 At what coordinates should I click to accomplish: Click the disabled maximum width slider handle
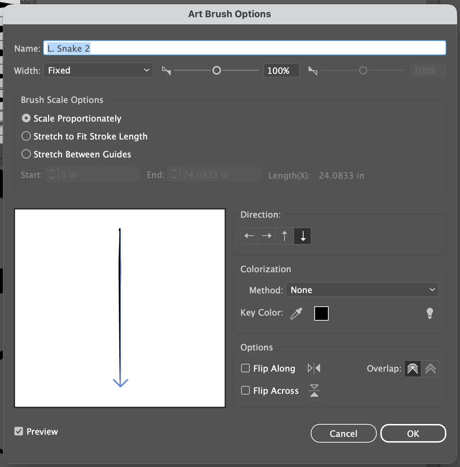(x=363, y=71)
